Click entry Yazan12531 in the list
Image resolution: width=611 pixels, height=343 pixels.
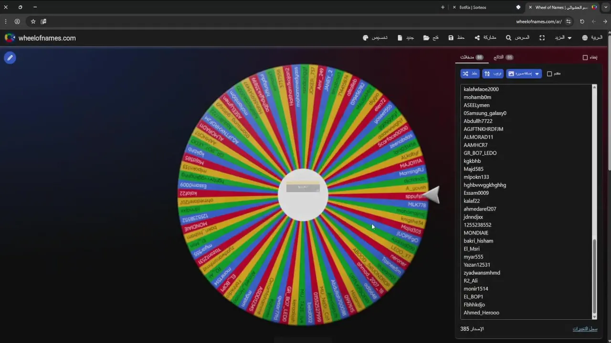(477, 265)
